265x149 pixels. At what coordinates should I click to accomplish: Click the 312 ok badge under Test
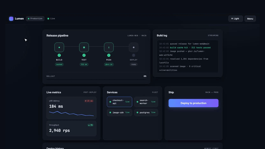(x=84, y=64)
